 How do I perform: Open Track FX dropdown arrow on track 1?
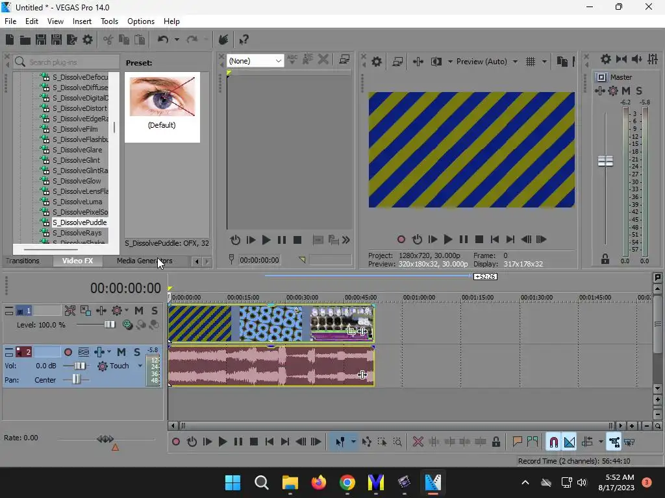pyautogui.click(x=127, y=311)
